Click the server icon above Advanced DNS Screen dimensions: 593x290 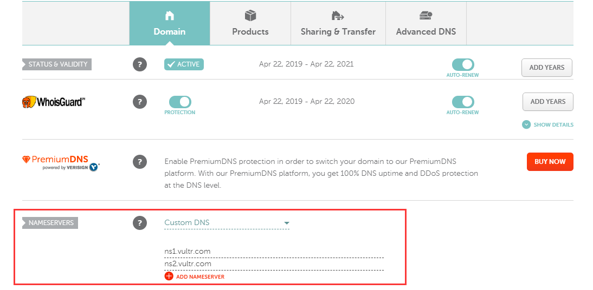[426, 16]
